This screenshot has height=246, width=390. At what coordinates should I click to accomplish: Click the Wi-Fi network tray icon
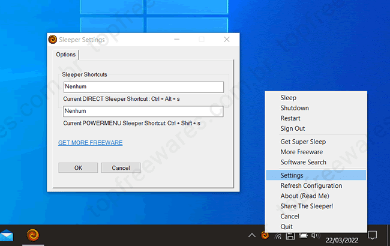click(x=278, y=236)
